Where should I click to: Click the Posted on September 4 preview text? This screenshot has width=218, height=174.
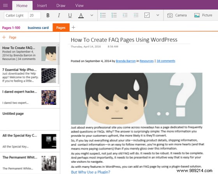pyautogui.click(x=19, y=56)
